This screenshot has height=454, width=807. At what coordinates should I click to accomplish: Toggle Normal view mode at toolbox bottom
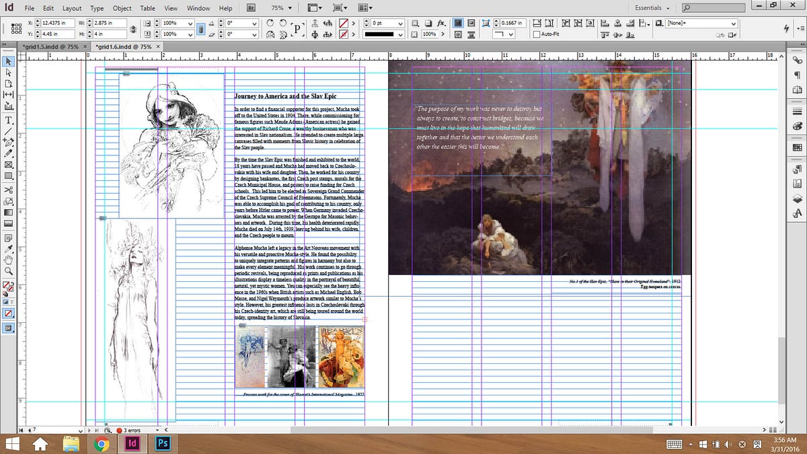[x=8, y=328]
